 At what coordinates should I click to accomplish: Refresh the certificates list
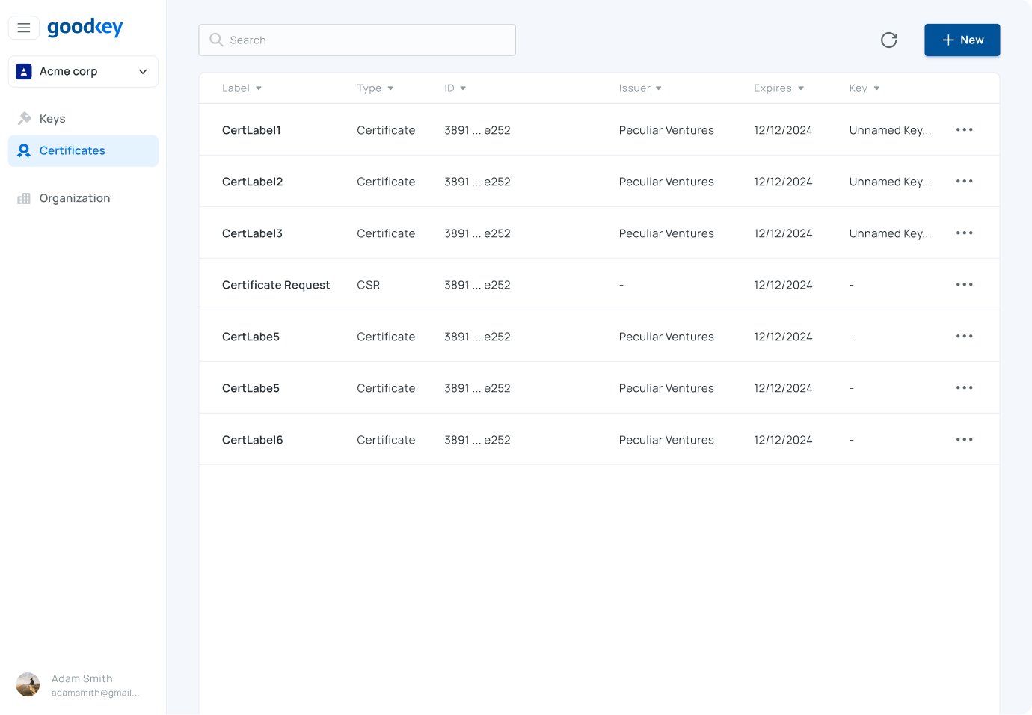[888, 40]
